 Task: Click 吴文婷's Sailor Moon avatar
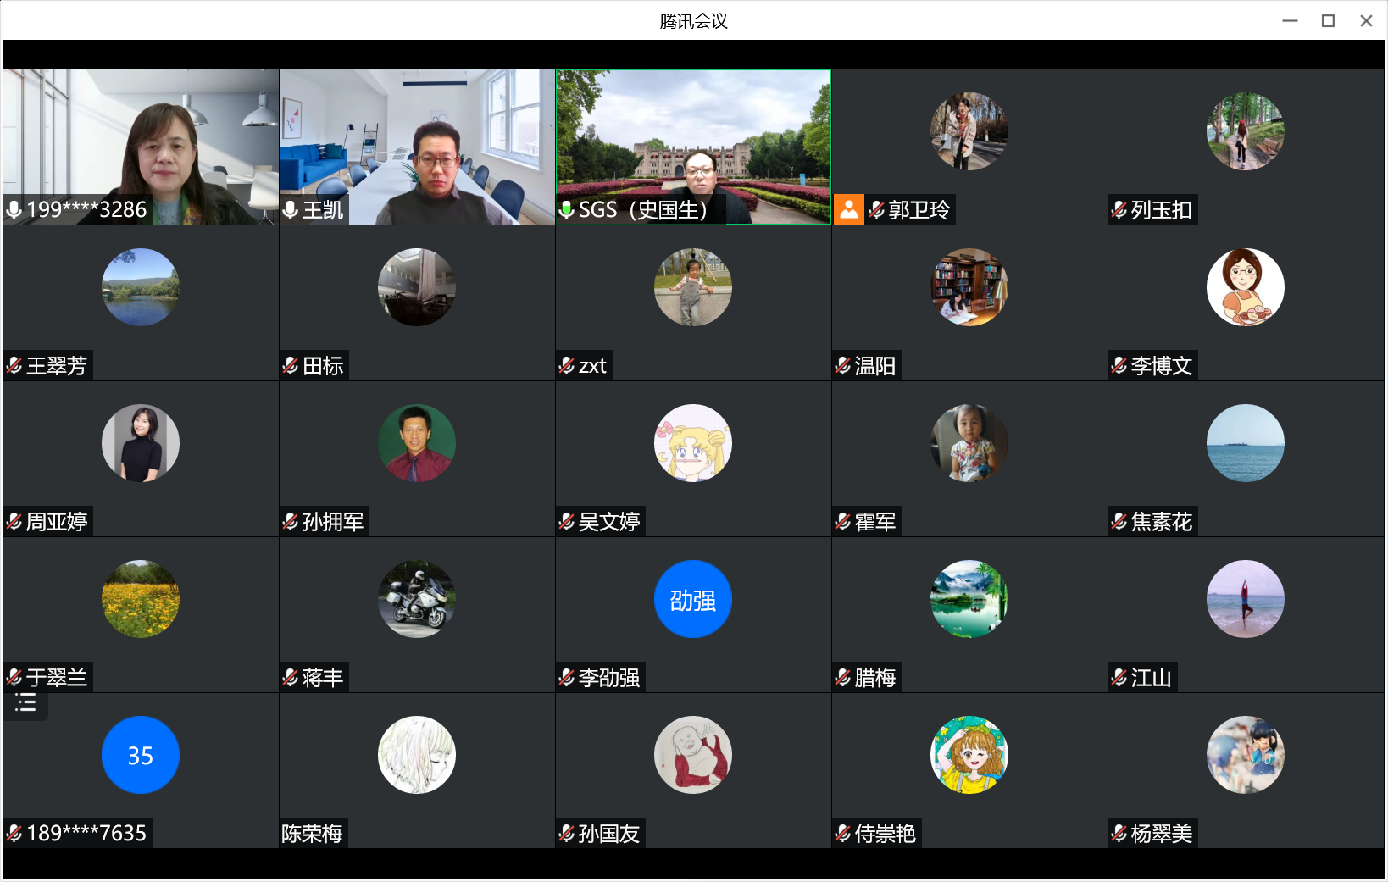point(693,443)
